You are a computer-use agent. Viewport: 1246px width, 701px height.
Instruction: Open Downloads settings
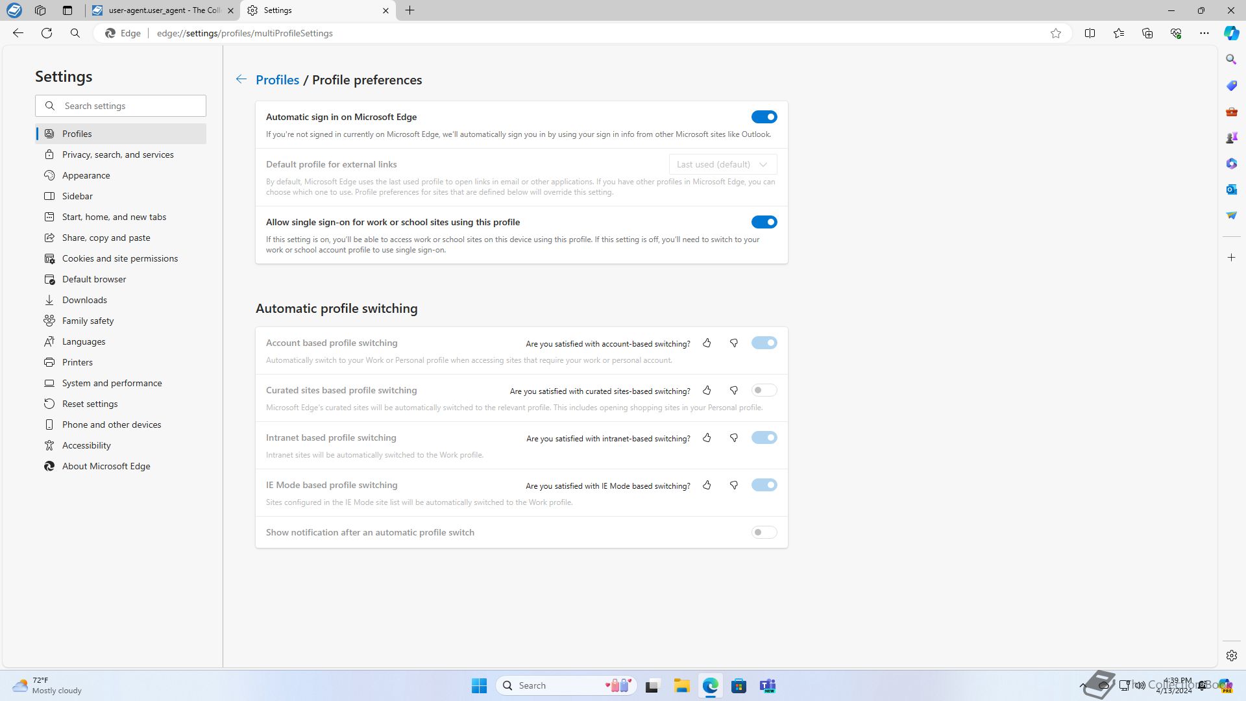coord(121,300)
